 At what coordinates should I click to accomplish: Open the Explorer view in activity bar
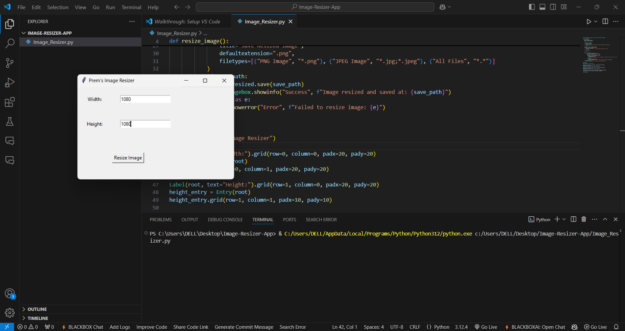pyautogui.click(x=10, y=24)
